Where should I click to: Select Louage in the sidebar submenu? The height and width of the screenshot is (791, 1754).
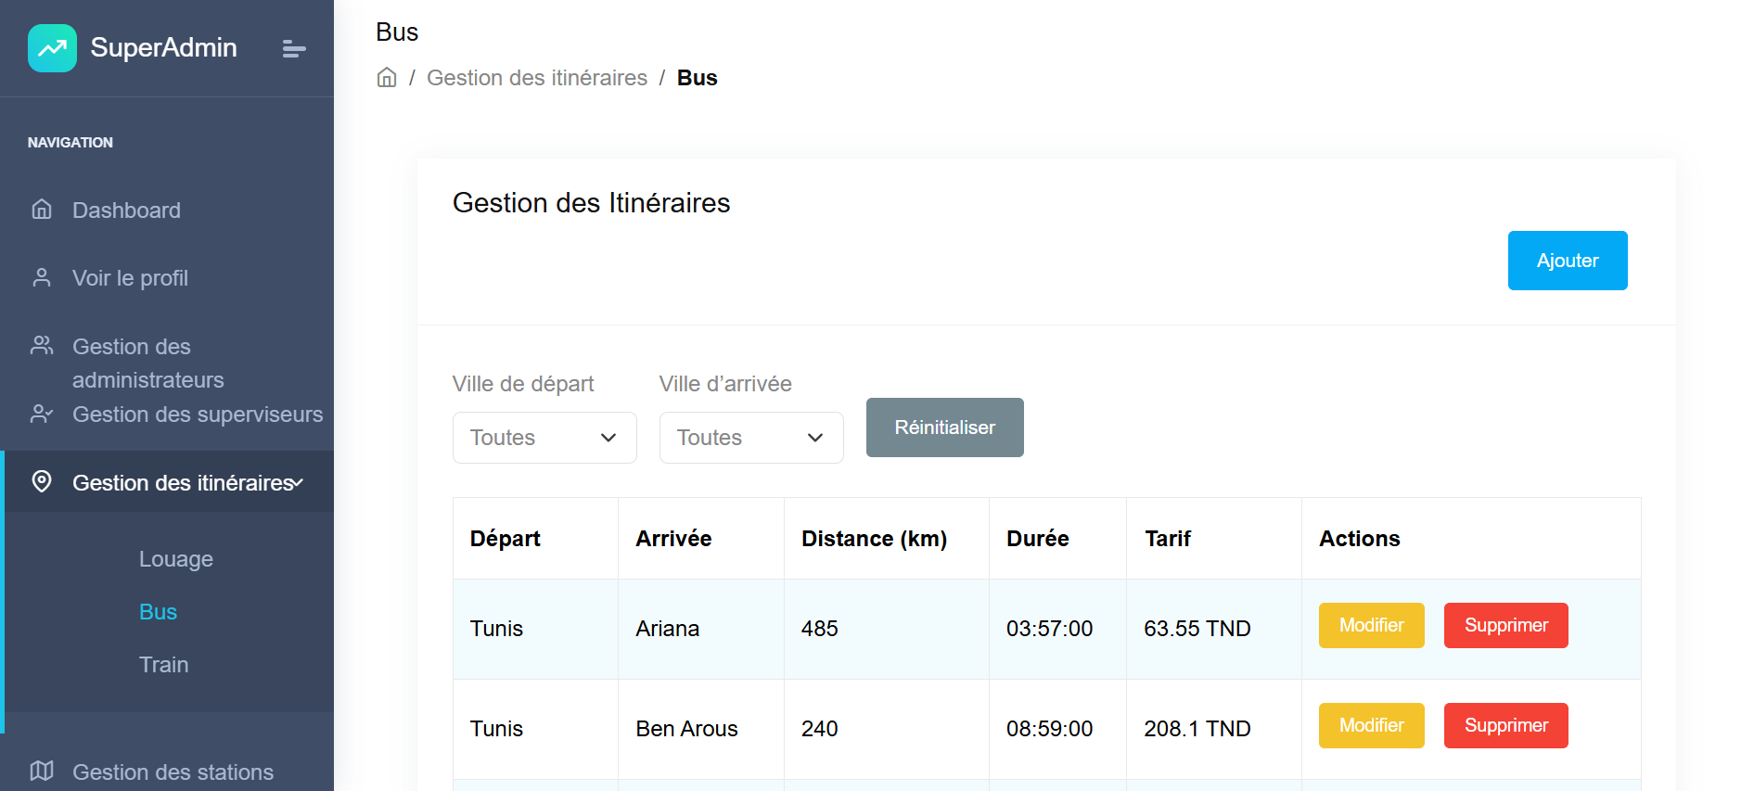click(x=176, y=559)
